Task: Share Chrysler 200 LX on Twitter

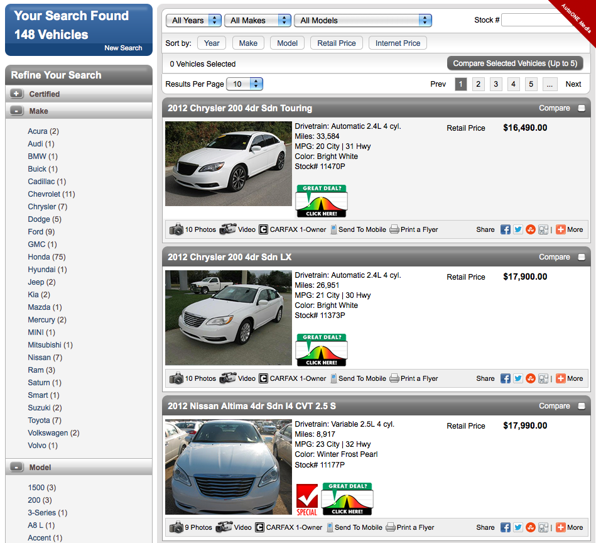Action: click(x=517, y=379)
